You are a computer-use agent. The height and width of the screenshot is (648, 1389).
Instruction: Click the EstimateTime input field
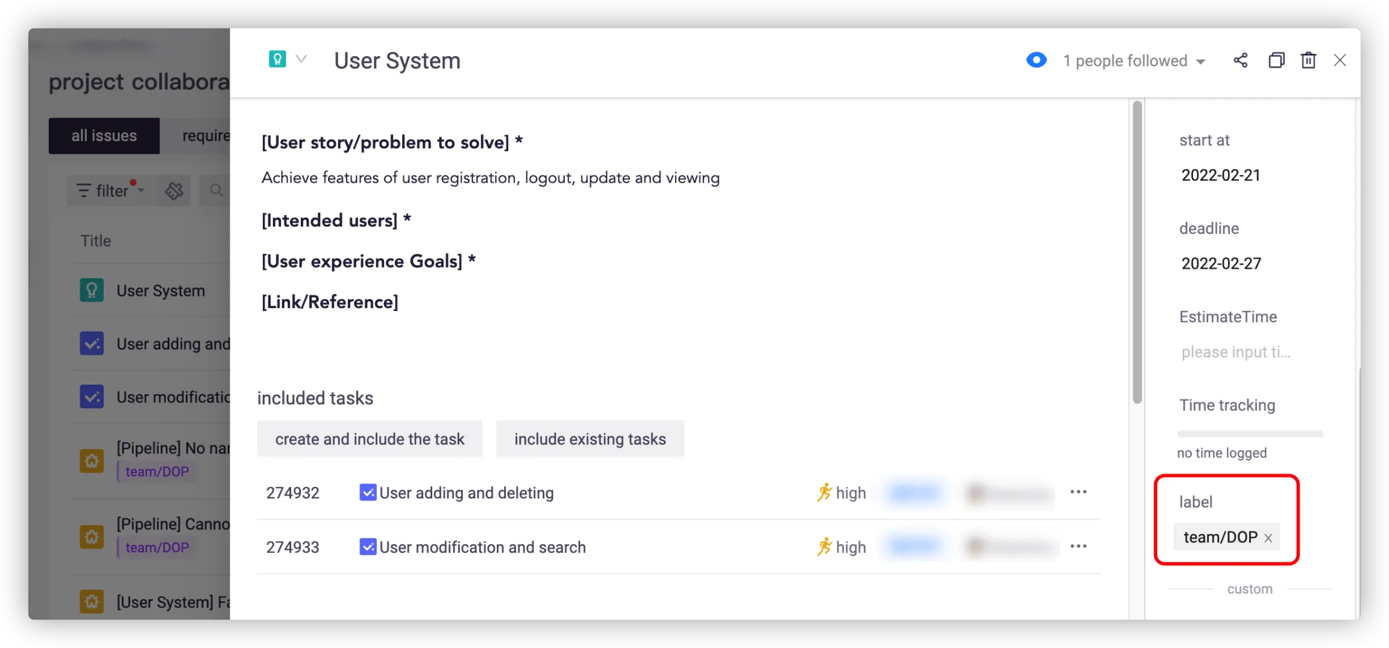pyautogui.click(x=1236, y=352)
